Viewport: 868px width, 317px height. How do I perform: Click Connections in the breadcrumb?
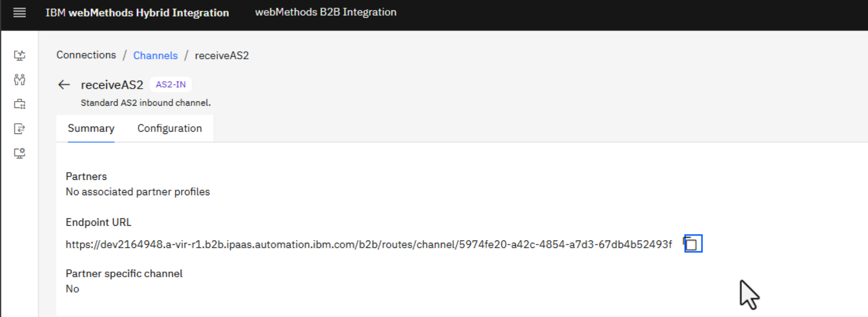coord(86,55)
